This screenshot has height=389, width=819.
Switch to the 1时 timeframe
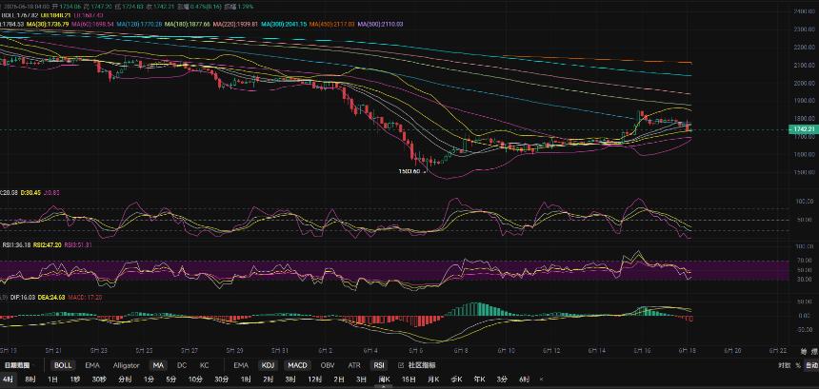click(x=246, y=379)
